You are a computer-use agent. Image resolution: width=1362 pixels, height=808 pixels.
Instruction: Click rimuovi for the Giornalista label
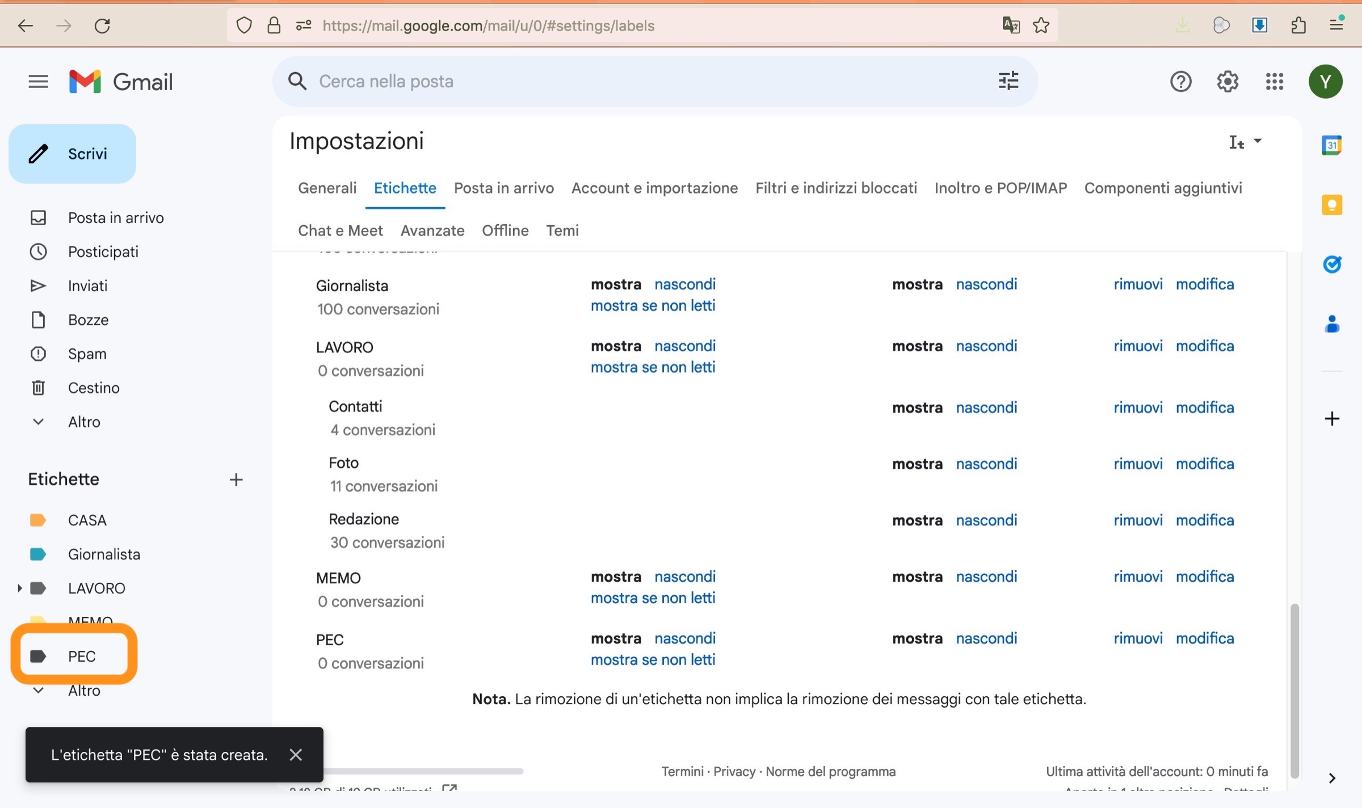pyautogui.click(x=1137, y=284)
